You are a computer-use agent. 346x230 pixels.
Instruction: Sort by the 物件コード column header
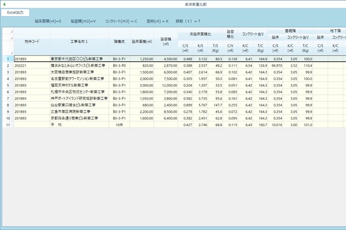tap(32, 41)
